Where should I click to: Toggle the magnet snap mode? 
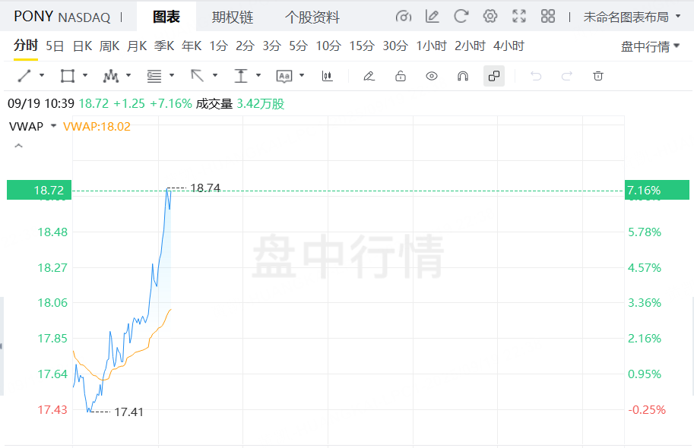pos(462,76)
